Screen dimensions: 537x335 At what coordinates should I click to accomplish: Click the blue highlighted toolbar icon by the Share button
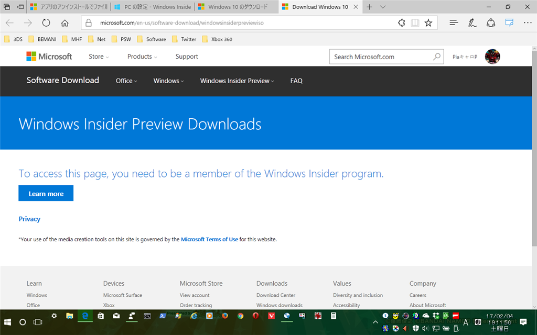pyautogui.click(x=509, y=23)
